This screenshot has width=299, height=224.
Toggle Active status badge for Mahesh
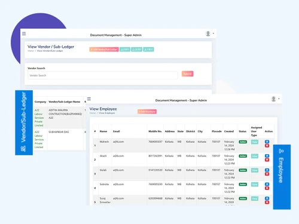(243, 142)
